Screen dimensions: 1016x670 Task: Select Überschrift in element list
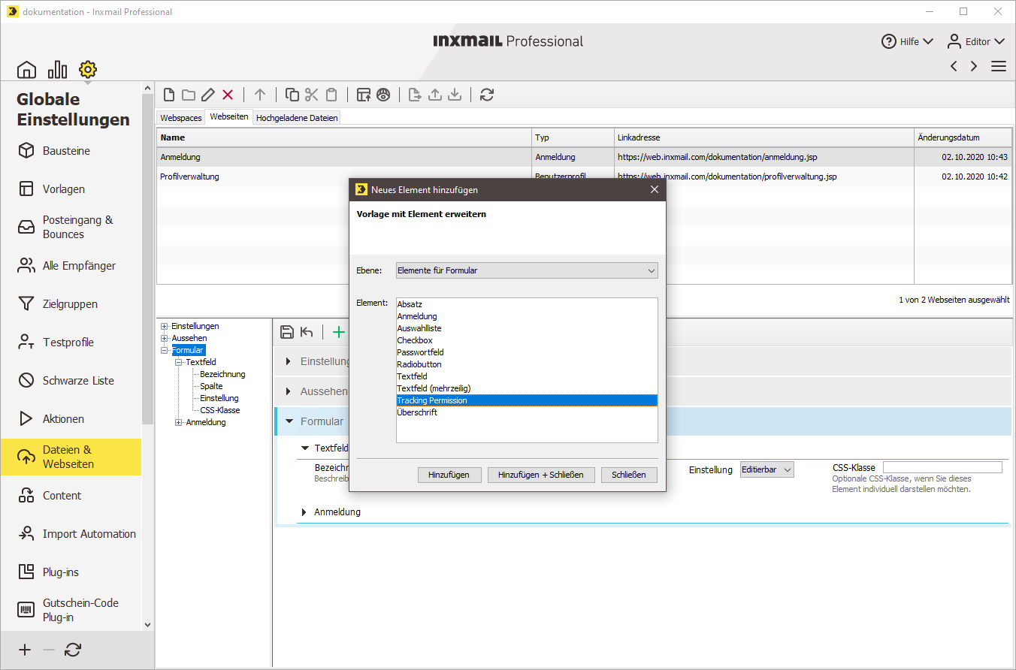(527, 412)
